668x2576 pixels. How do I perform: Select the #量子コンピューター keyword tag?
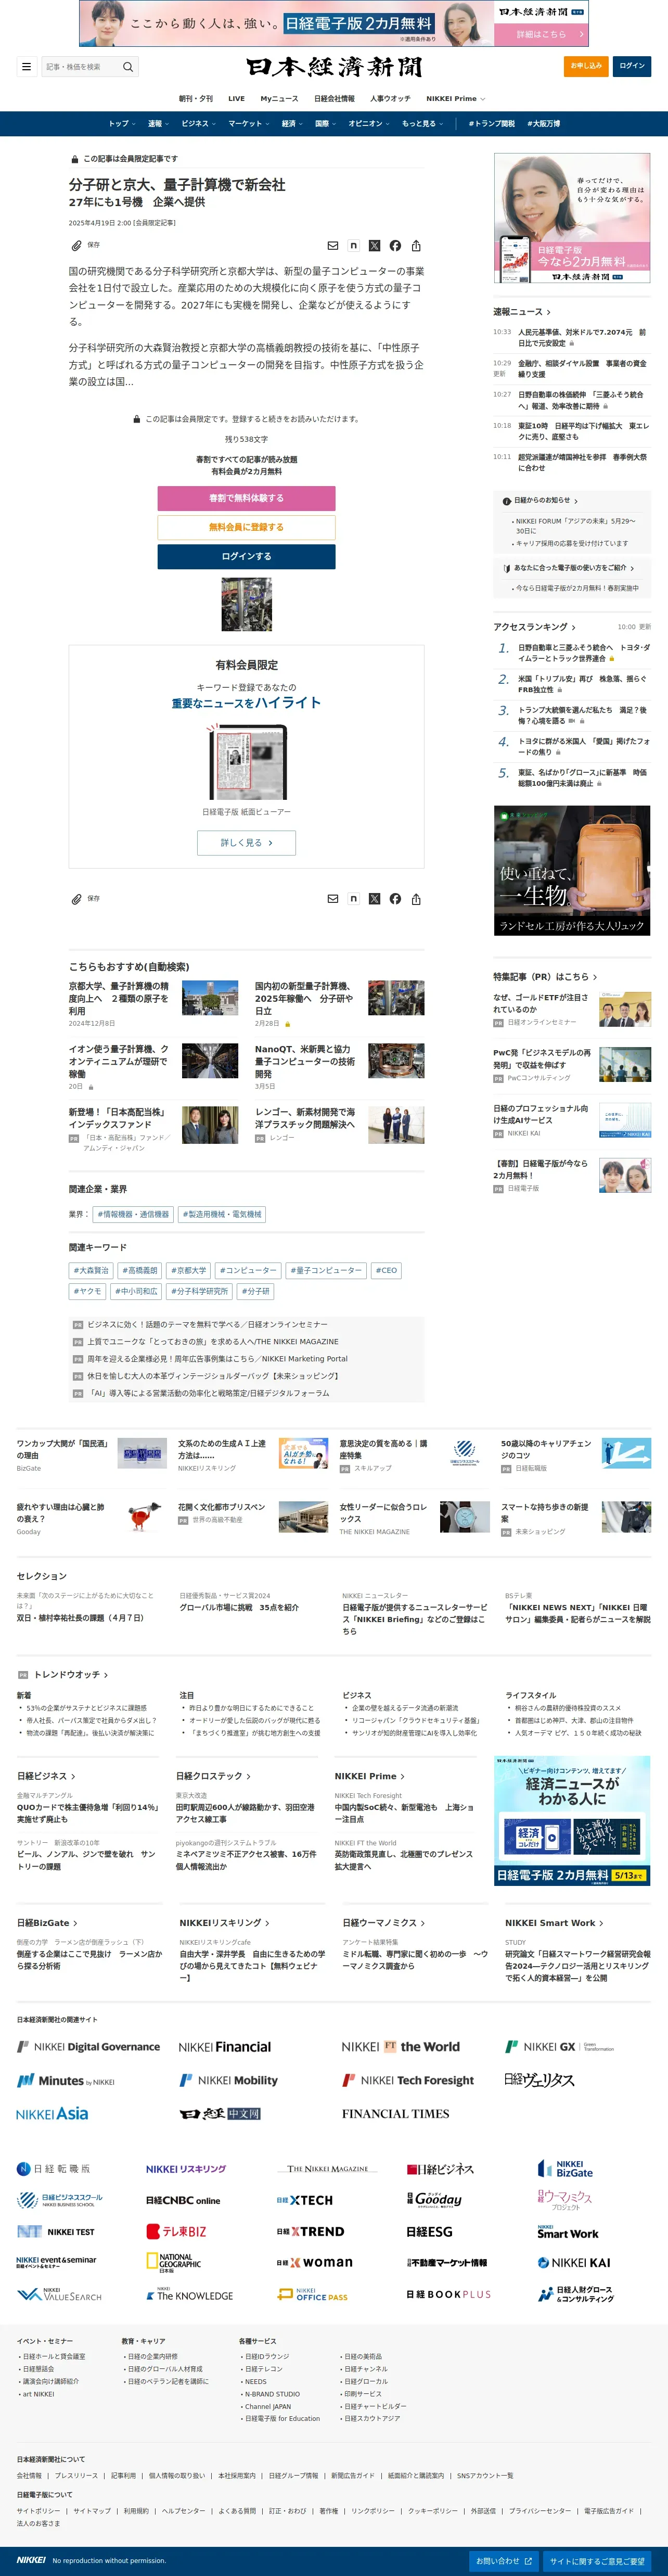[326, 1271]
